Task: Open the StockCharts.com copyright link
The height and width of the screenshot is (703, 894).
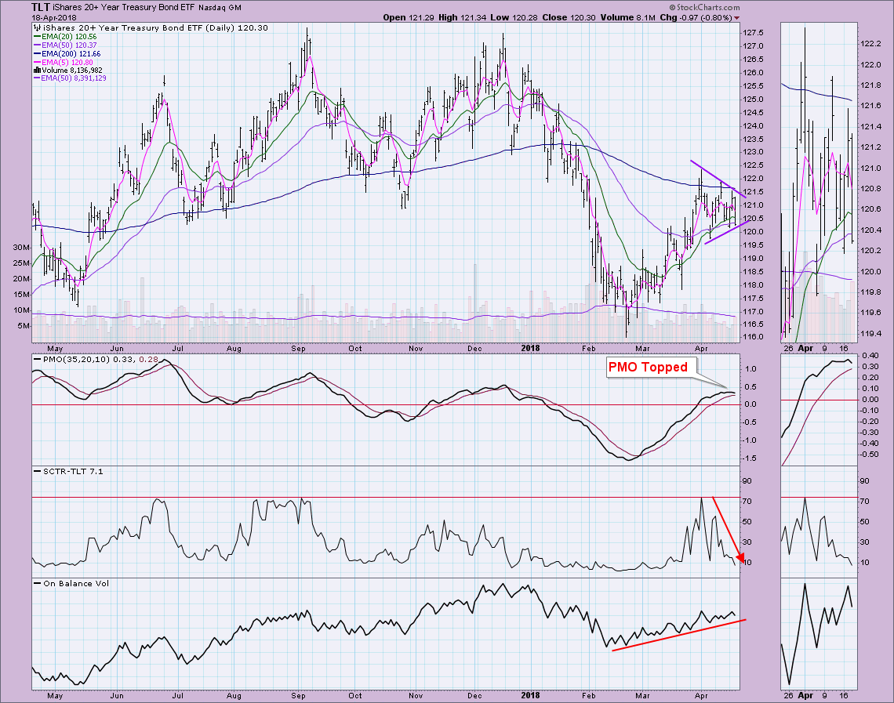Action: click(704, 7)
